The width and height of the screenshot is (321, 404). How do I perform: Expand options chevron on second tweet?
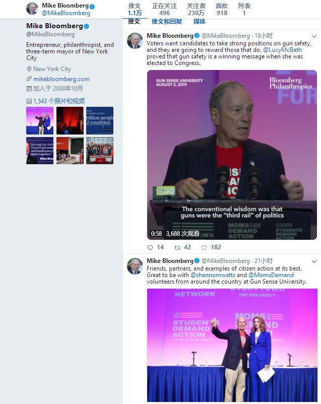coord(314,261)
